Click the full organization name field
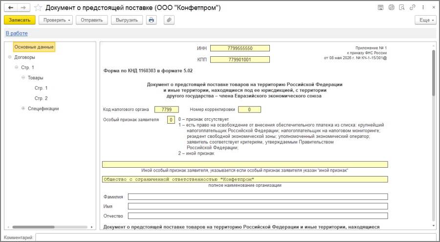Image resolution: width=440 pixels, height=242 pixels. (245, 179)
